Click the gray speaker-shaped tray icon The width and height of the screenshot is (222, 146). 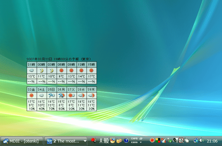coord(175,140)
